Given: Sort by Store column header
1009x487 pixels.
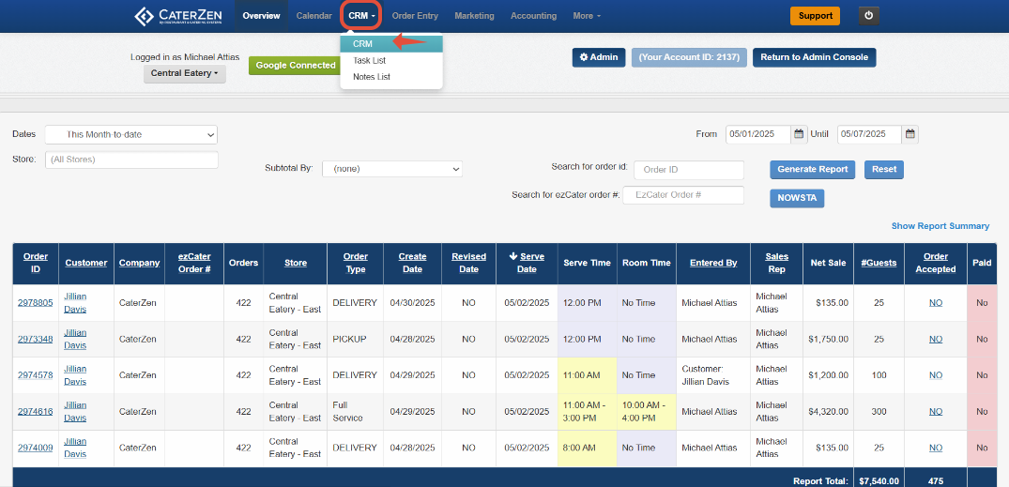Looking at the screenshot, I should 296,263.
